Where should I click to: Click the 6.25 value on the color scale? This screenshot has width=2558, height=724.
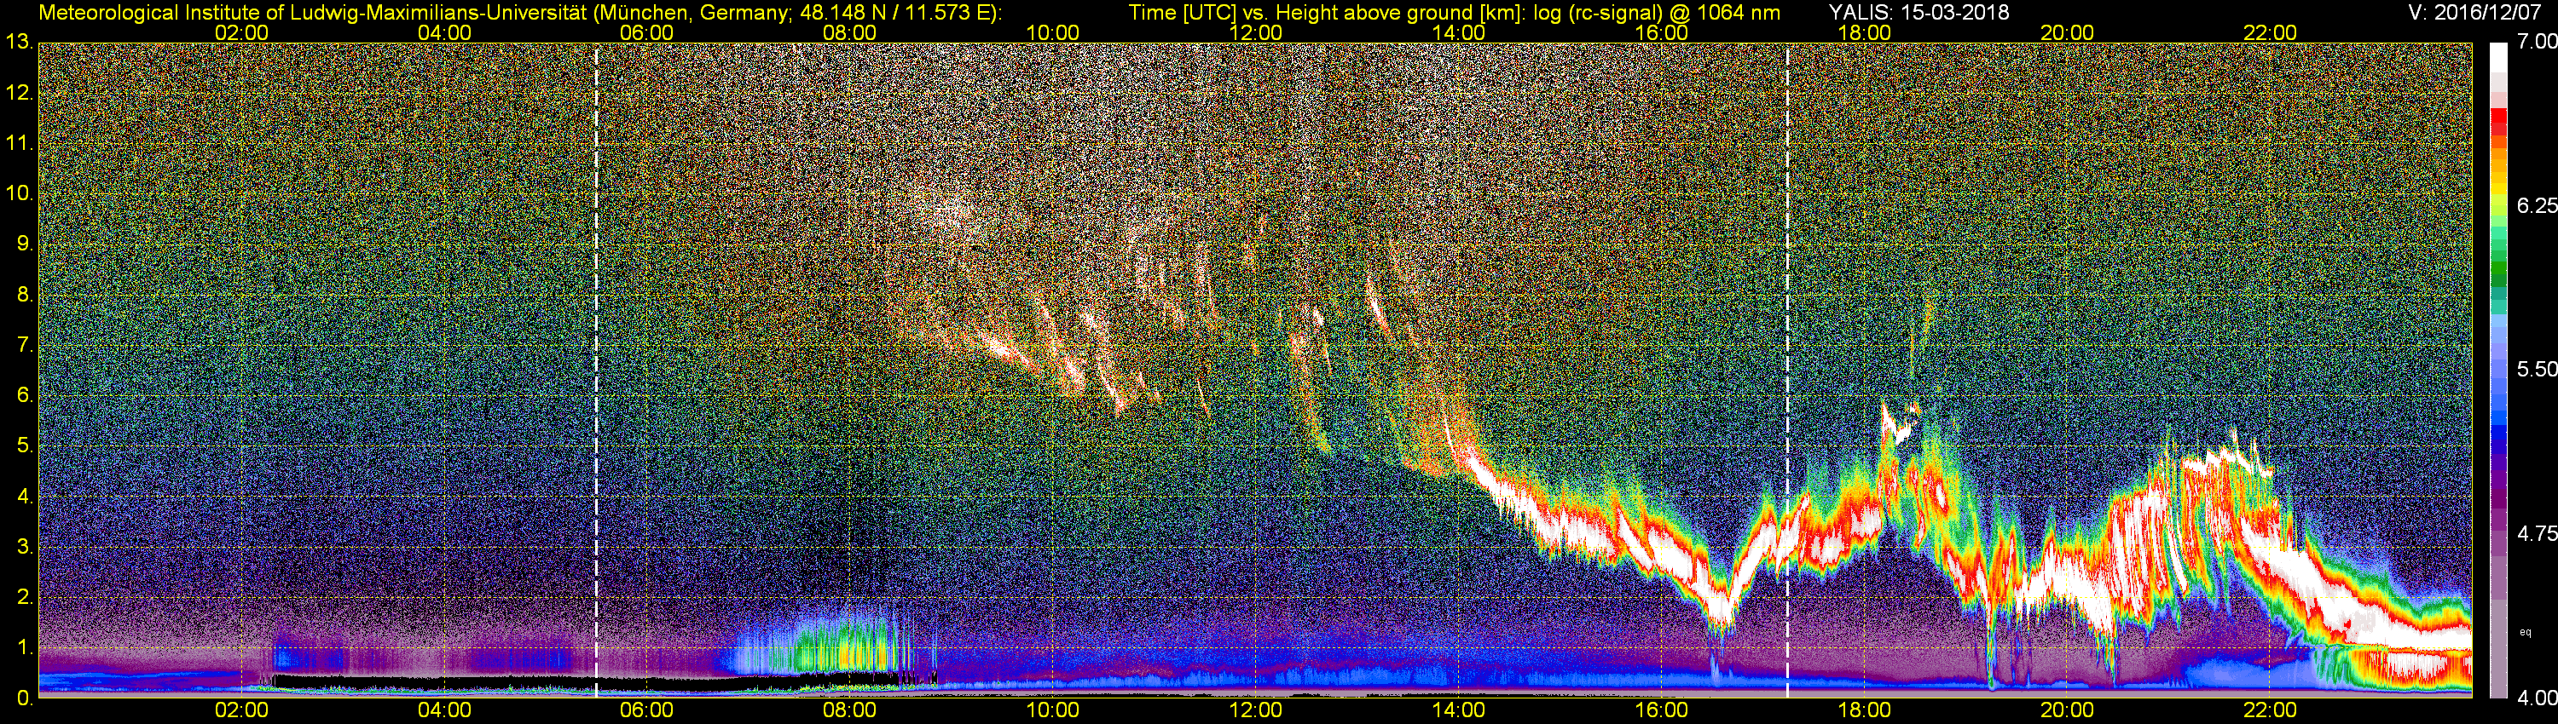(2536, 205)
